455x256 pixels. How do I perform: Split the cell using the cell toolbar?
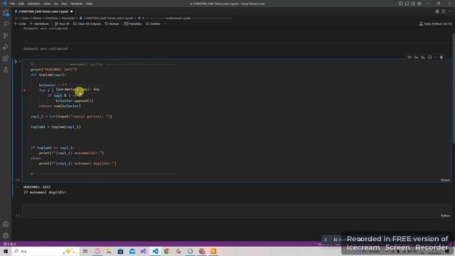[429, 58]
